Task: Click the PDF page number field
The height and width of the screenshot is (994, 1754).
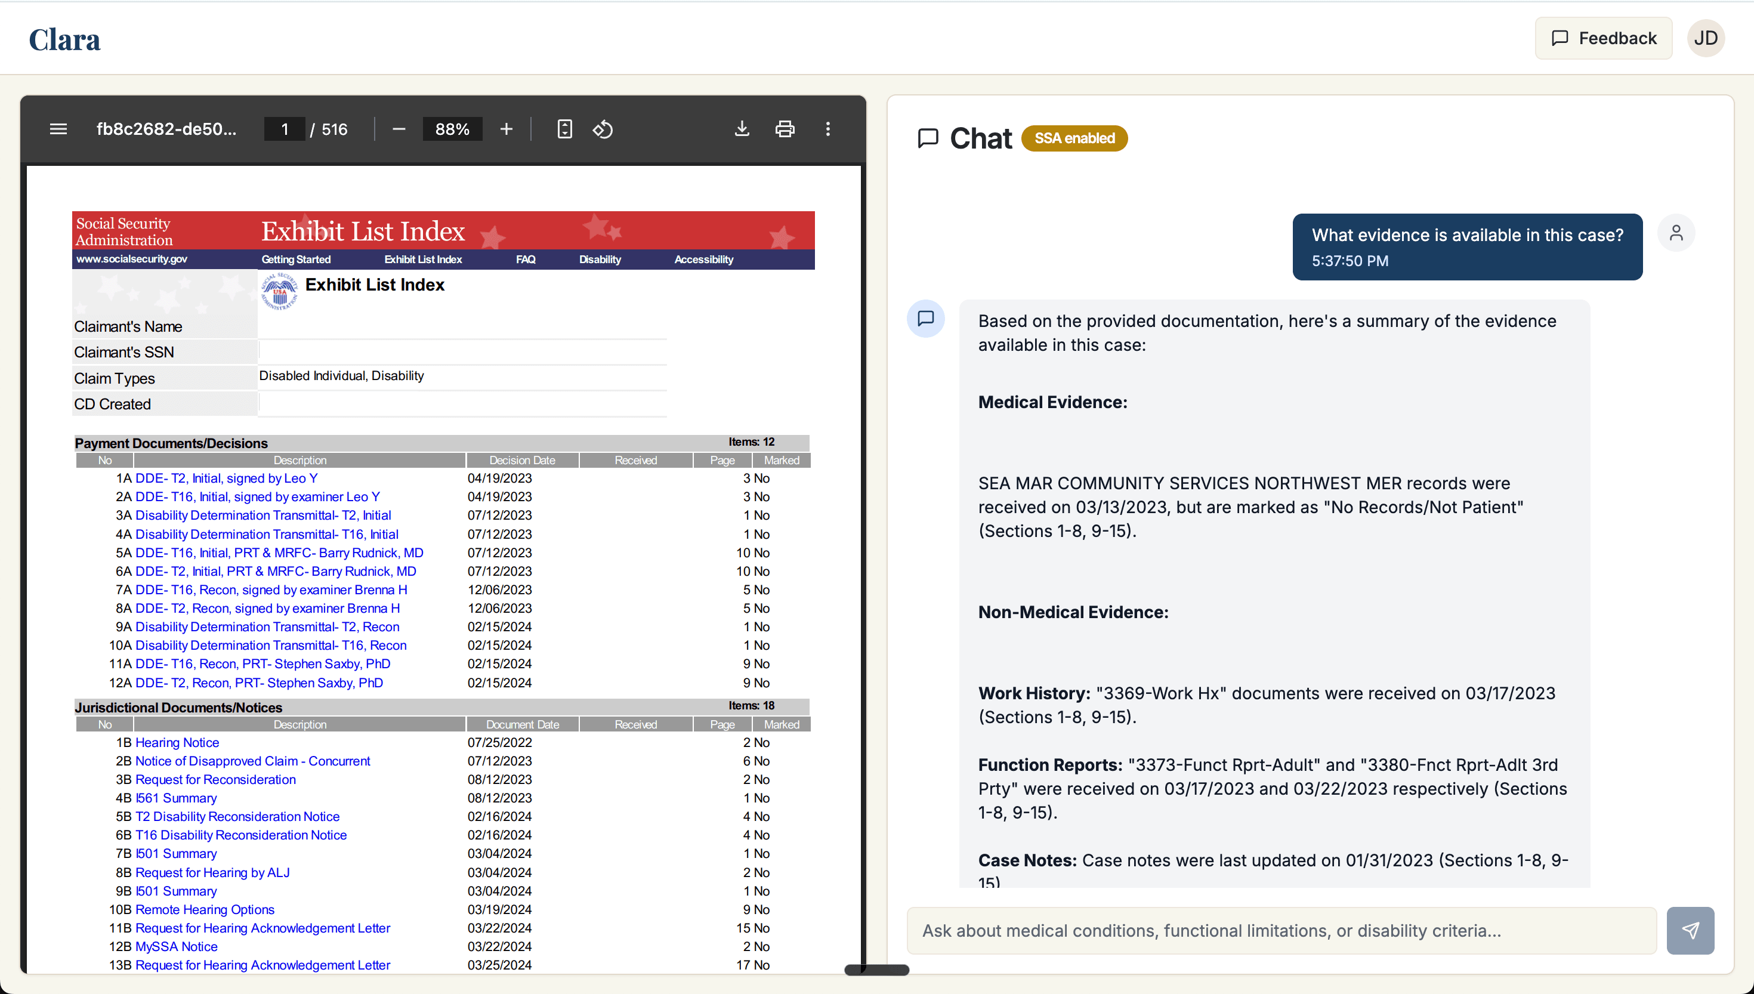Action: (x=285, y=129)
